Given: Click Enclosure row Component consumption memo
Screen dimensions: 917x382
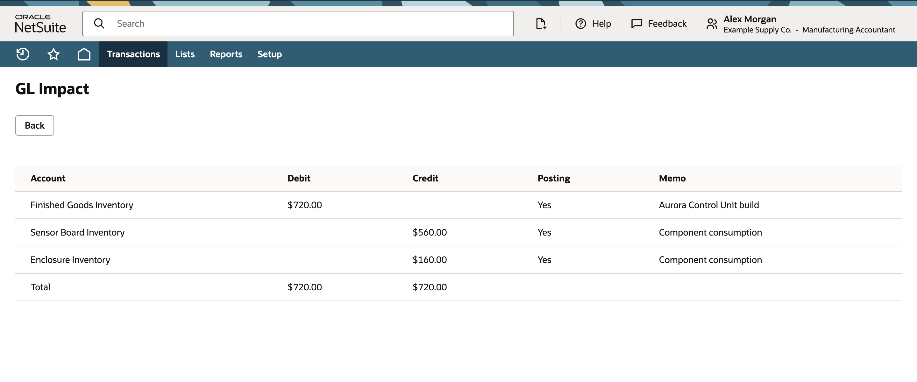Looking at the screenshot, I should pos(711,260).
